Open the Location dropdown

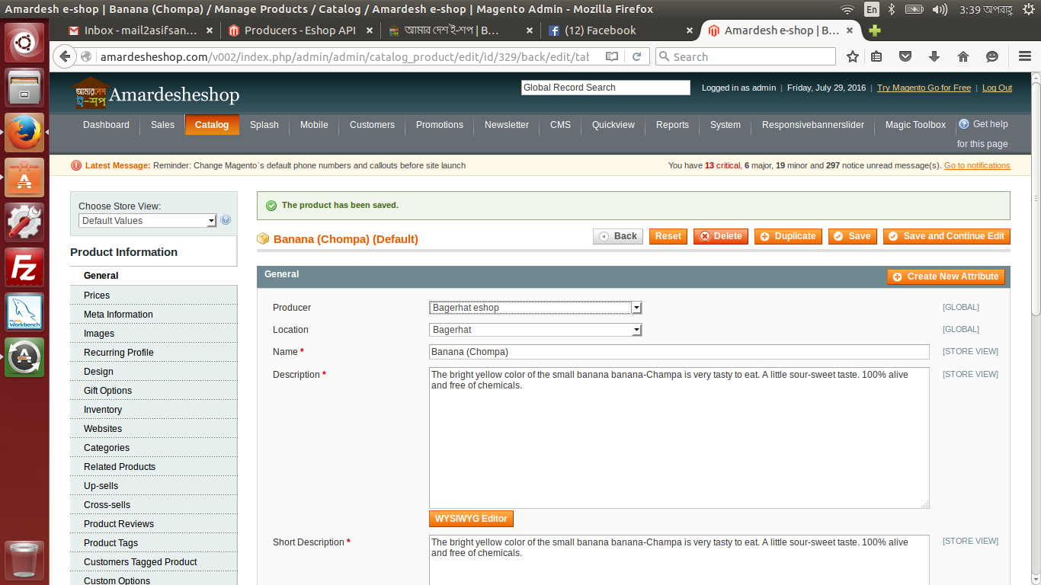[536, 330]
